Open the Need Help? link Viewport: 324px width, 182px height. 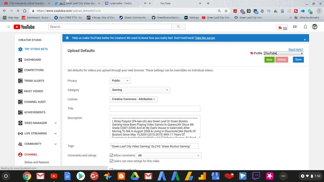296,50
